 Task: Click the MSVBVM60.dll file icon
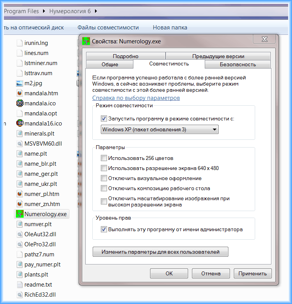tap(20, 144)
